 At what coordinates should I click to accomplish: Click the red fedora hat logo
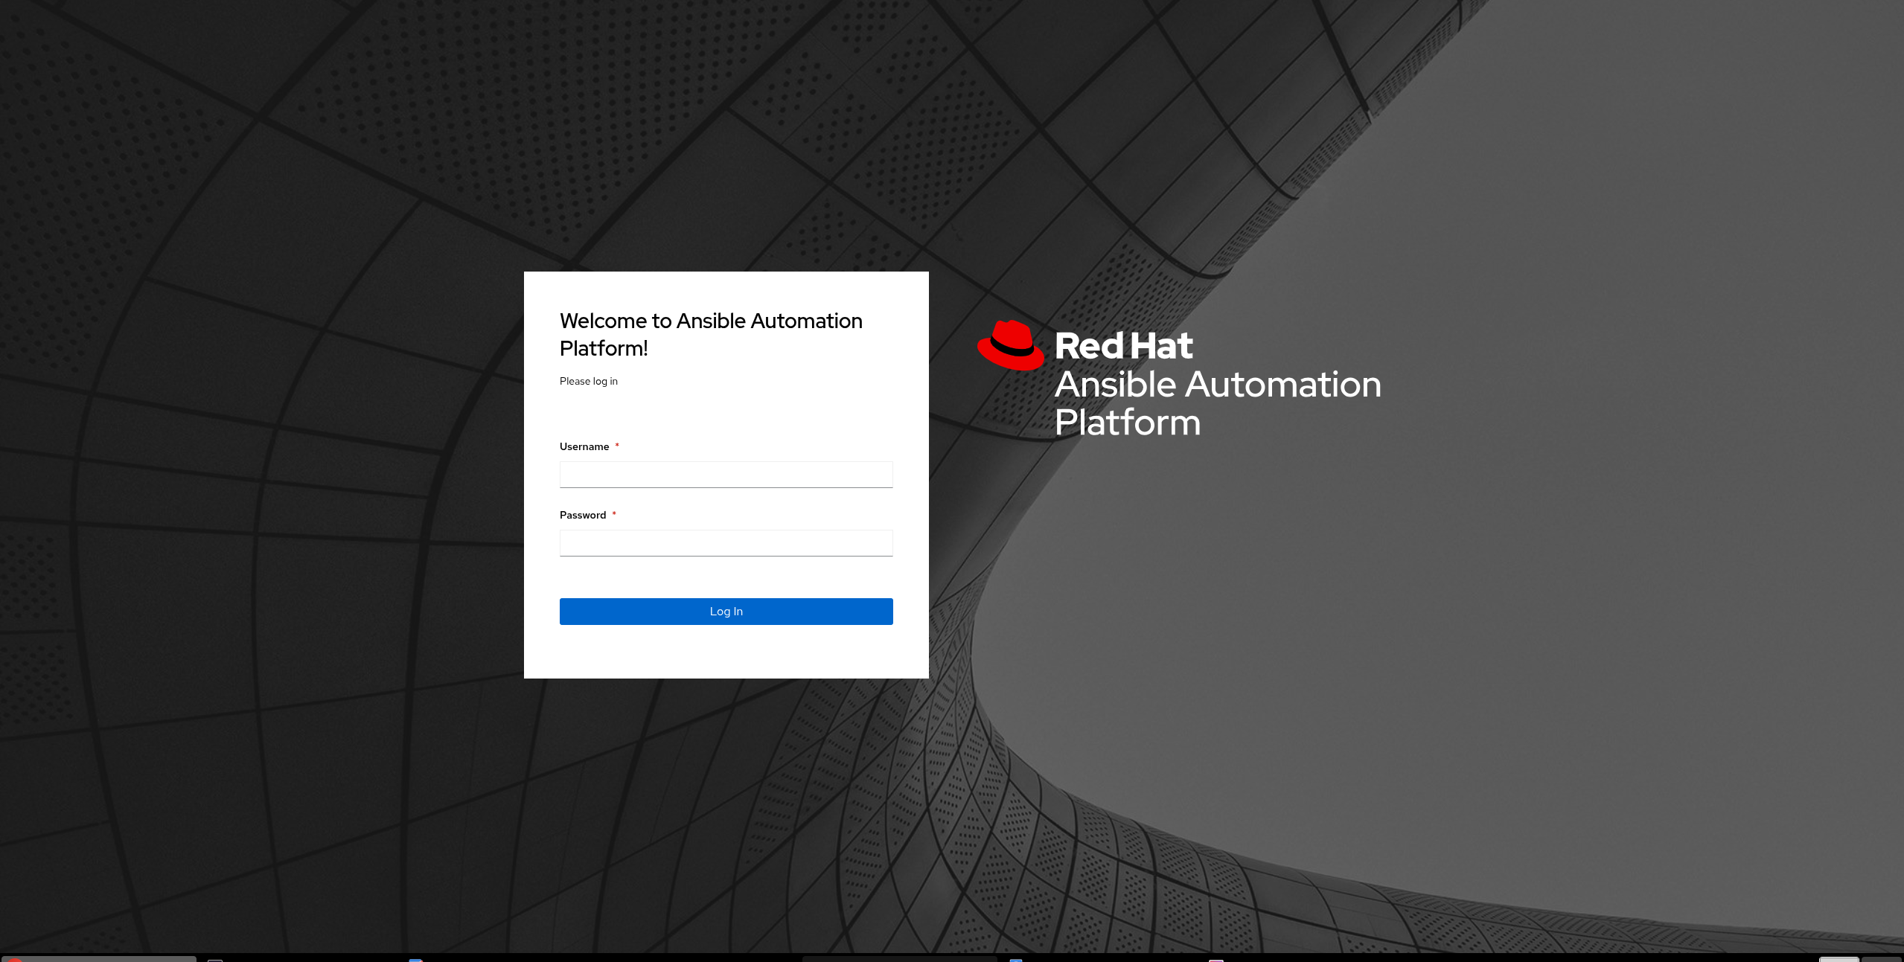click(1010, 346)
